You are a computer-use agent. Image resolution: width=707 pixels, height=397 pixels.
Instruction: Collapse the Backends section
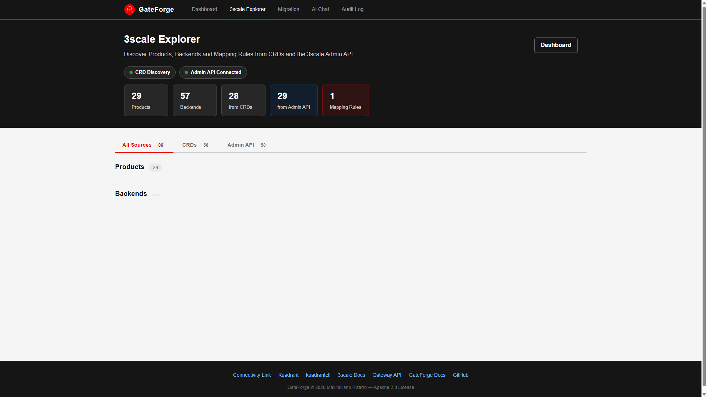131,194
